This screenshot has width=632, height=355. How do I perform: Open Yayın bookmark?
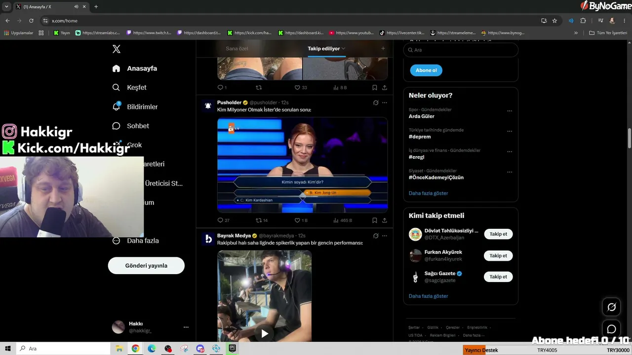point(62,33)
